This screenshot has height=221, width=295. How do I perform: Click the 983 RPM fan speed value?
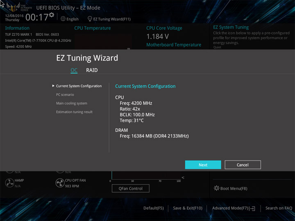(72, 186)
